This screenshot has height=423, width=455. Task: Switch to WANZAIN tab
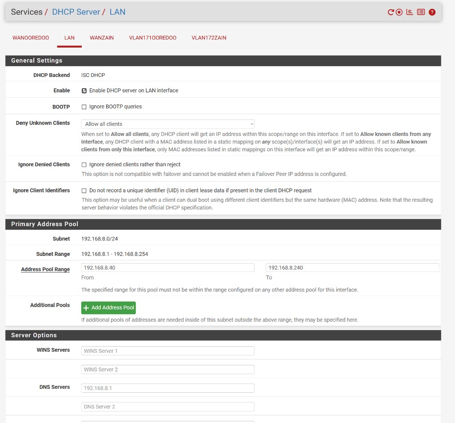[102, 38]
